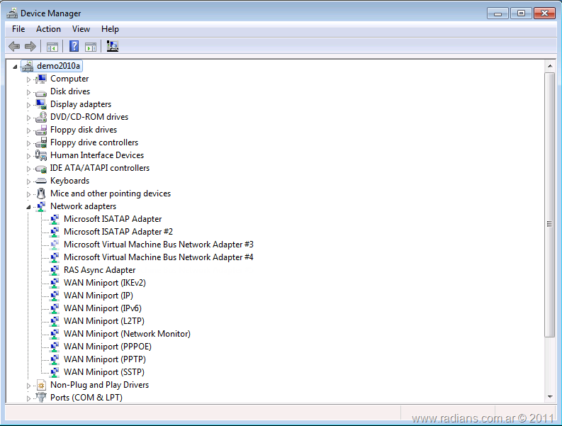This screenshot has height=426, width=562.
Task: Click the Show/Hide Action Pane icon
Action: [x=91, y=47]
